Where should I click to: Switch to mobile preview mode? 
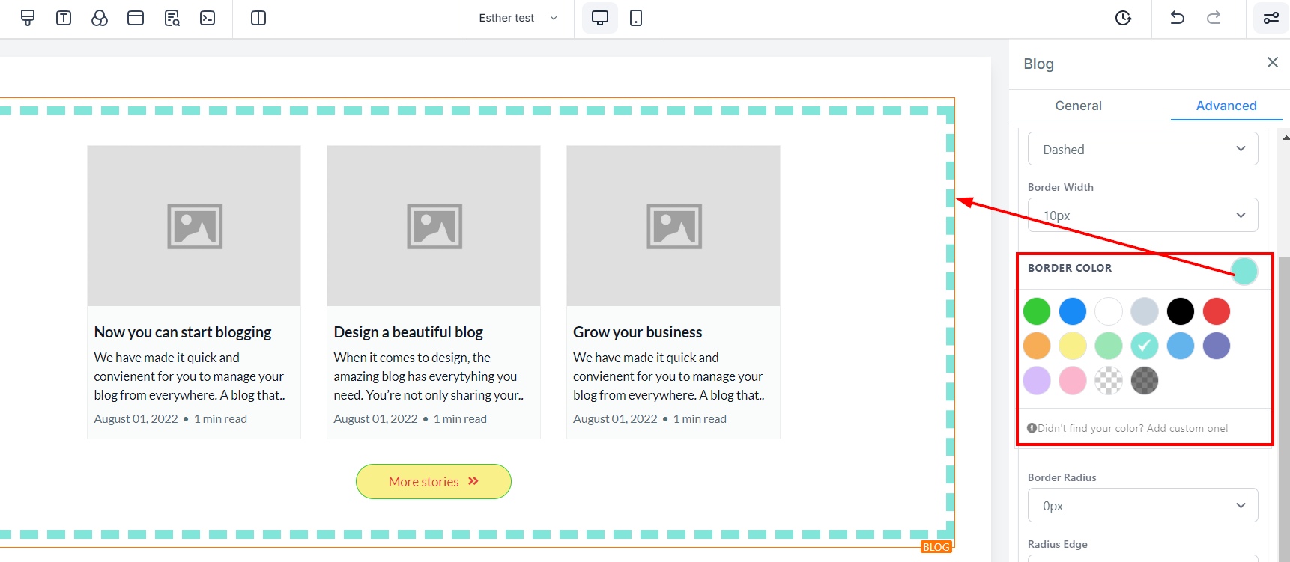pos(636,18)
